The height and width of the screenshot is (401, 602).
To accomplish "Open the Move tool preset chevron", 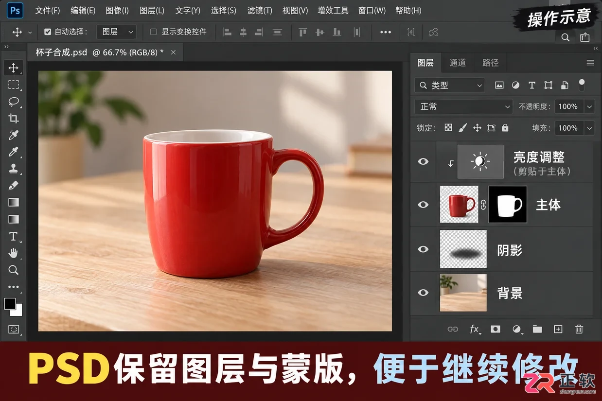I will [x=30, y=33].
